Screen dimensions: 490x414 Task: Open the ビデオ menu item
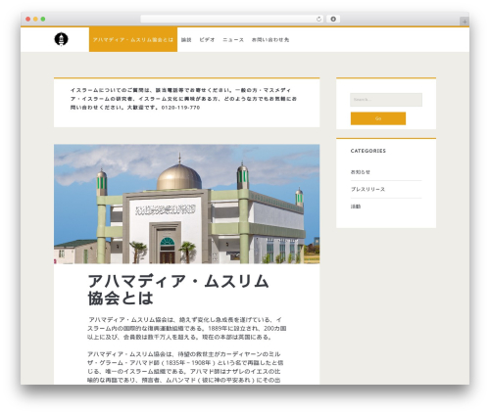tap(207, 40)
